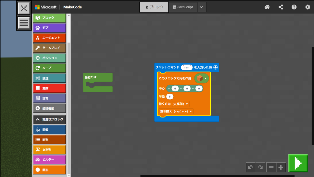
Task: Open the settings gear icon
Action: pyautogui.click(x=308, y=7)
